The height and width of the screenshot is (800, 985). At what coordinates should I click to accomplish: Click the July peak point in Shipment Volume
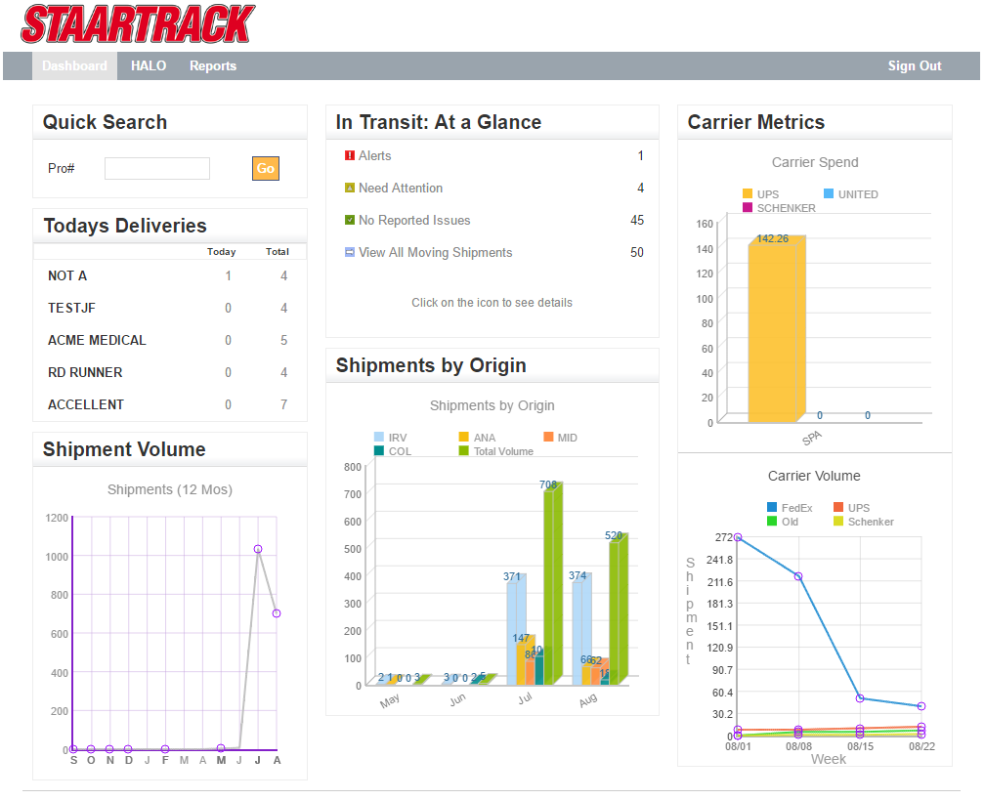click(x=258, y=549)
